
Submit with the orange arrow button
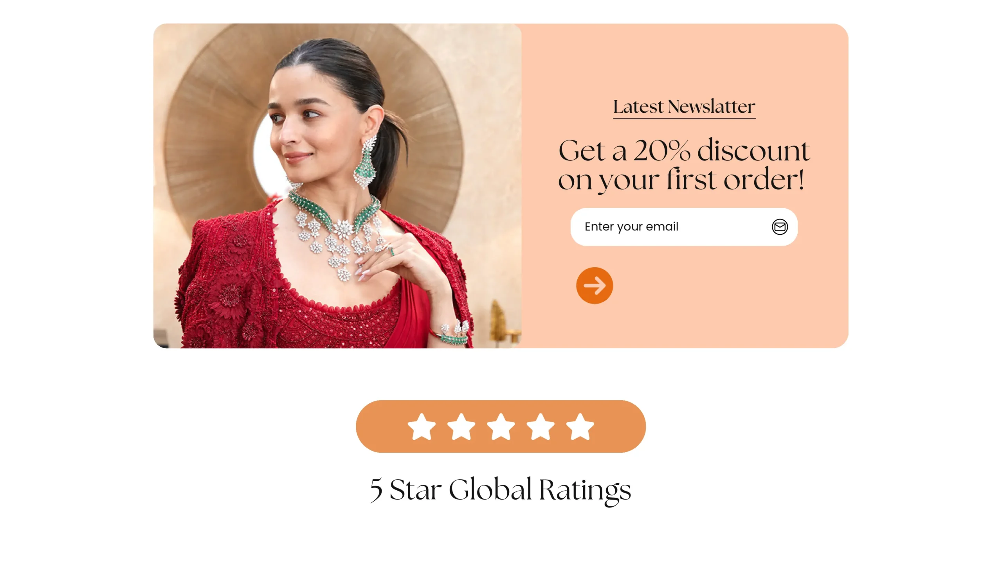(594, 286)
